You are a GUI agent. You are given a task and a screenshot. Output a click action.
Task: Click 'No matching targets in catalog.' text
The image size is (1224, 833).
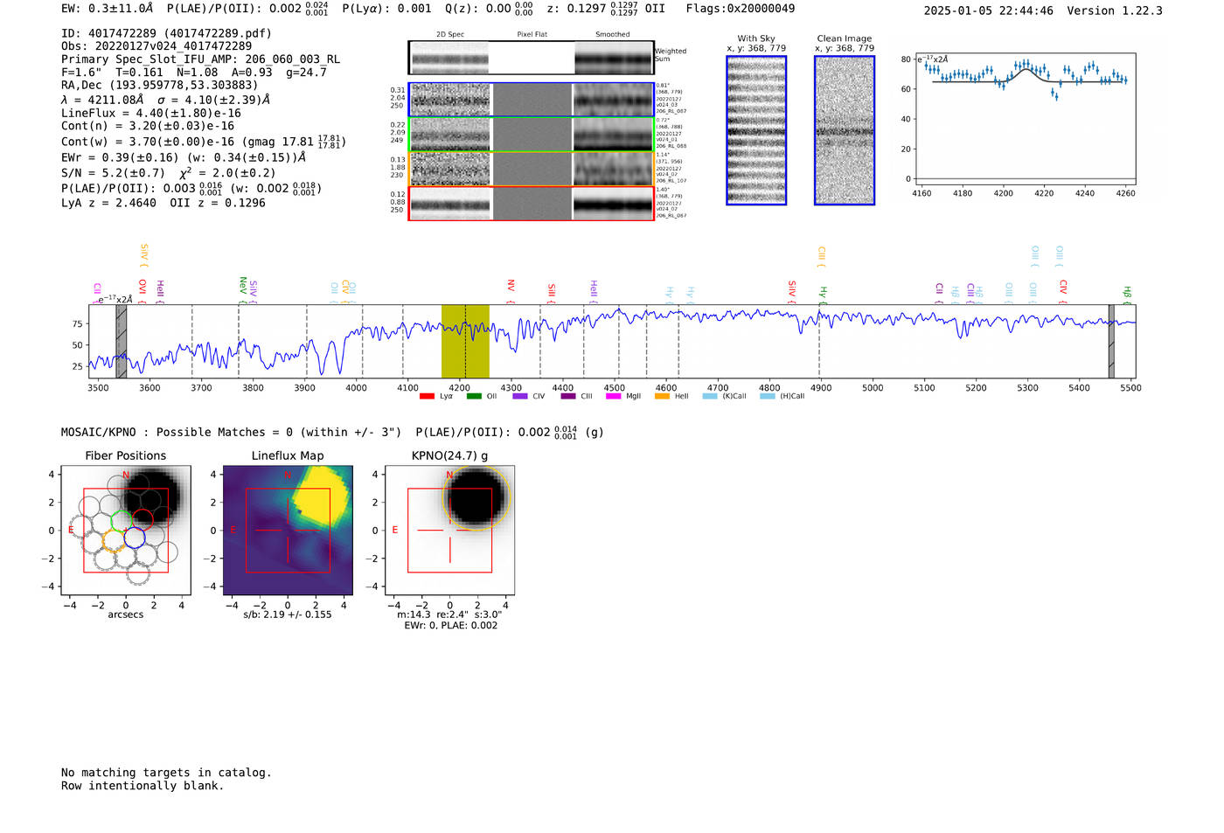pos(166,773)
